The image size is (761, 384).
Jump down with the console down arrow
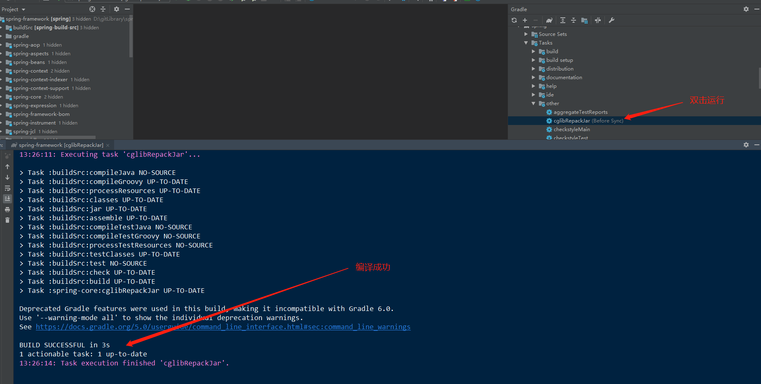click(x=7, y=177)
